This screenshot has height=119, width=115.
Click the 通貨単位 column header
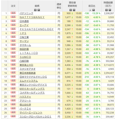(59, 6)
